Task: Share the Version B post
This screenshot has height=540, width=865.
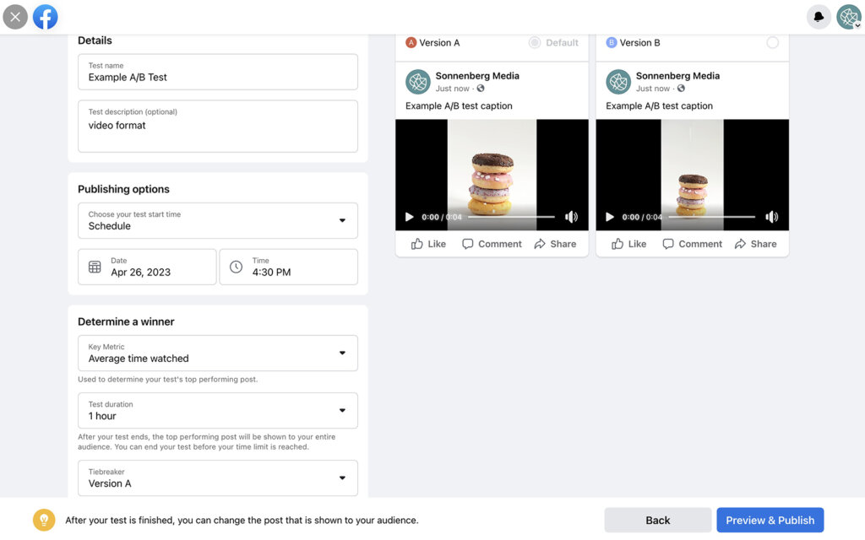Action: pyautogui.click(x=756, y=244)
